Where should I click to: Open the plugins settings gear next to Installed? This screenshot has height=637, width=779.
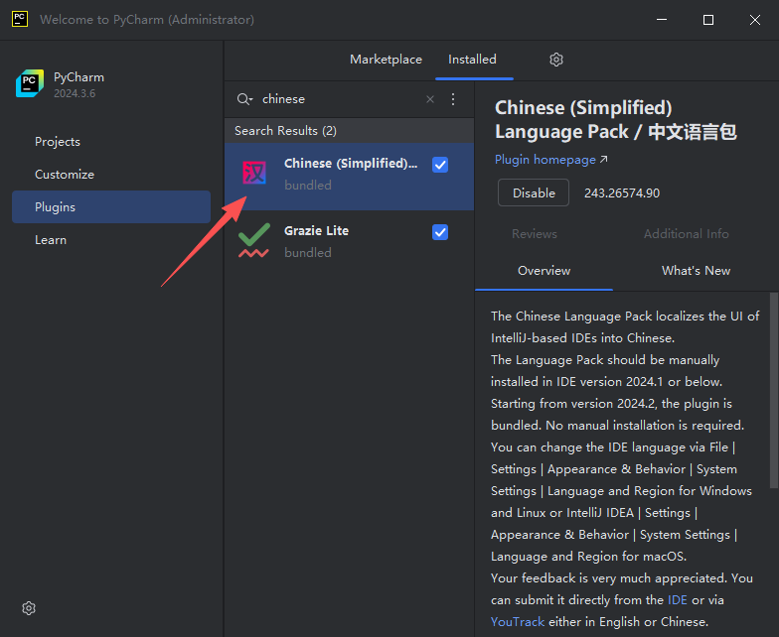coord(556,60)
